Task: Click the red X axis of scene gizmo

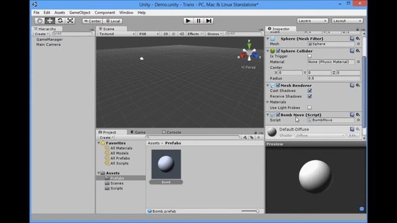Action: [243, 56]
